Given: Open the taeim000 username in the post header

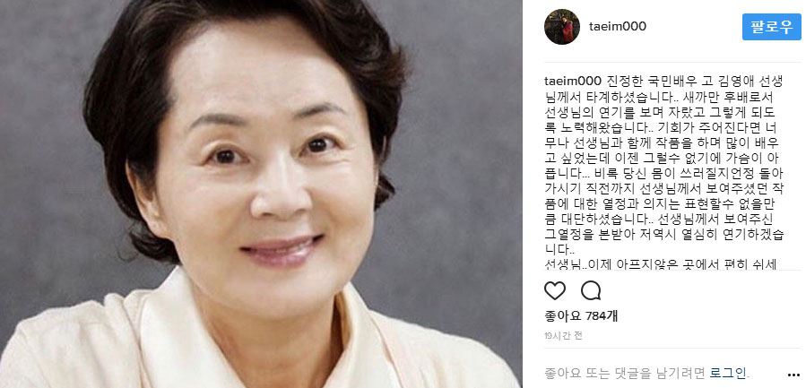Looking at the screenshot, I should pos(618,27).
